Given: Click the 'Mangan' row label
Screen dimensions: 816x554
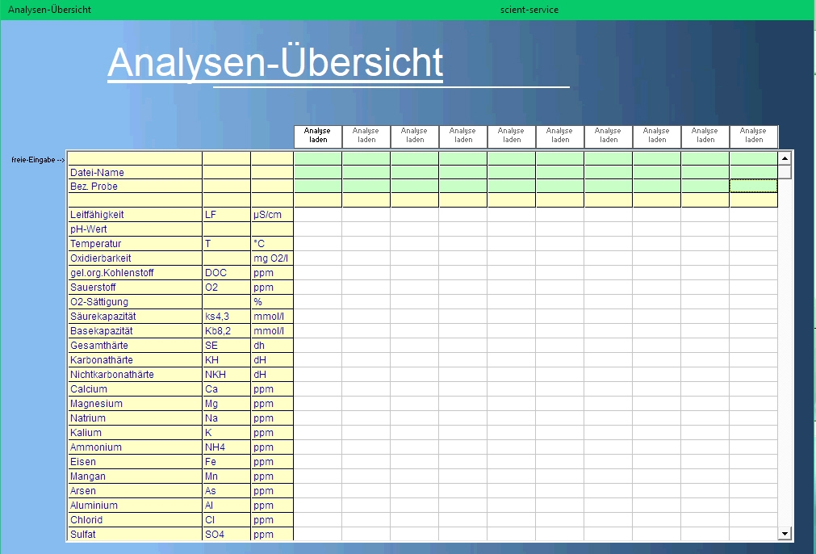Looking at the screenshot, I should point(135,477).
